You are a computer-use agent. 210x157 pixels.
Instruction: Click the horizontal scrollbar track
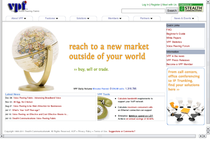[99, 136]
